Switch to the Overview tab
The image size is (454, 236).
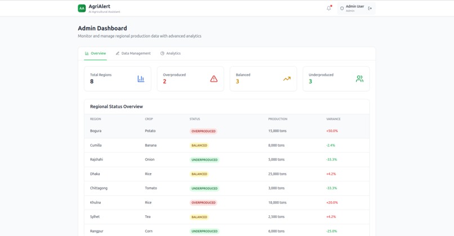95,53
